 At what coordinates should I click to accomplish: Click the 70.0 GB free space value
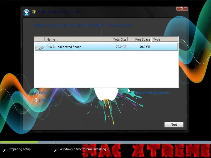tap(145, 47)
